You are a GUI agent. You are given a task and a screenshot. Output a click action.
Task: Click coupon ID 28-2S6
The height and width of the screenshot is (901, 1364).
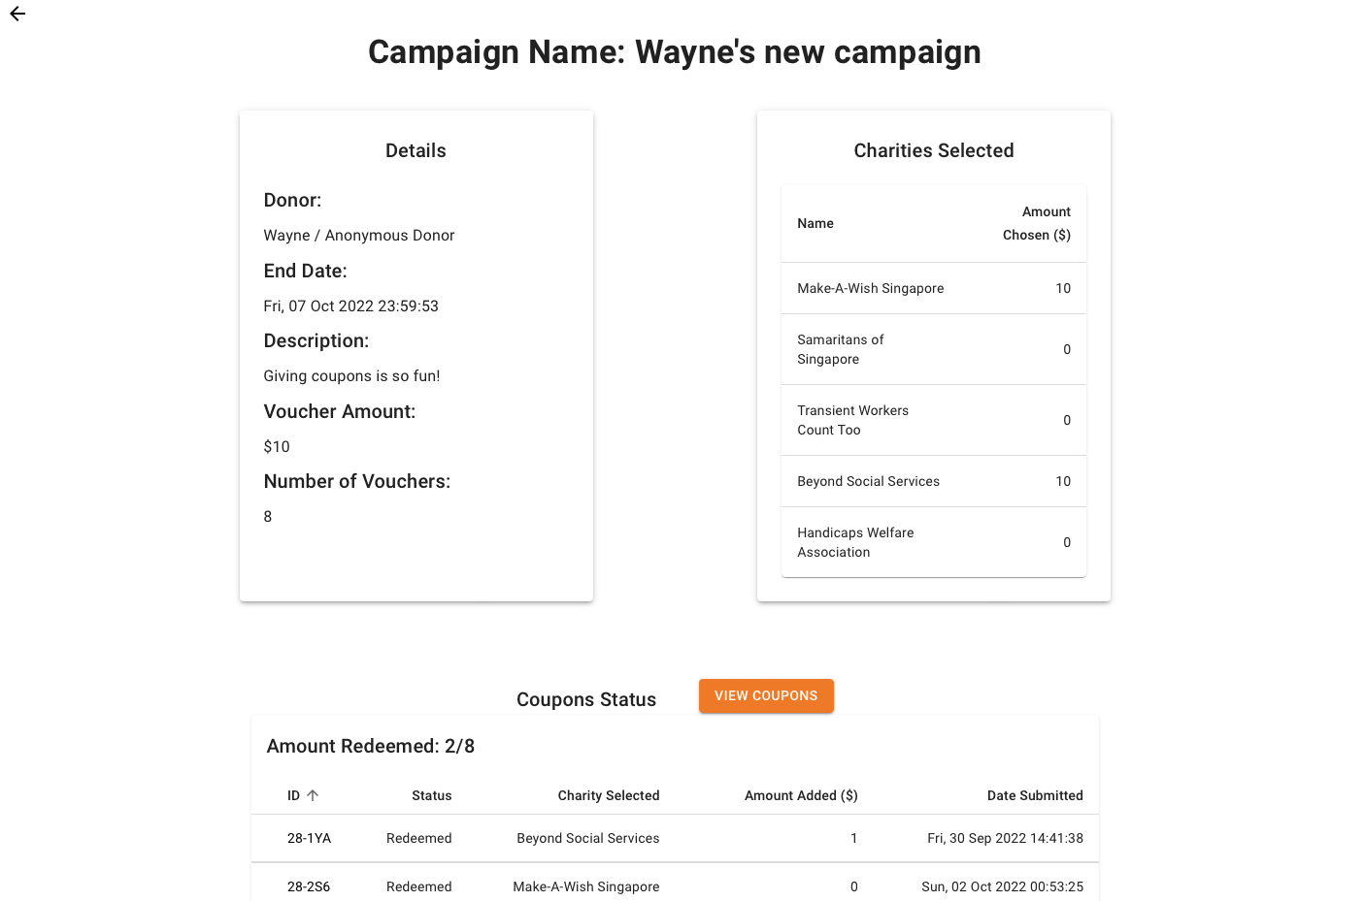pyautogui.click(x=309, y=886)
